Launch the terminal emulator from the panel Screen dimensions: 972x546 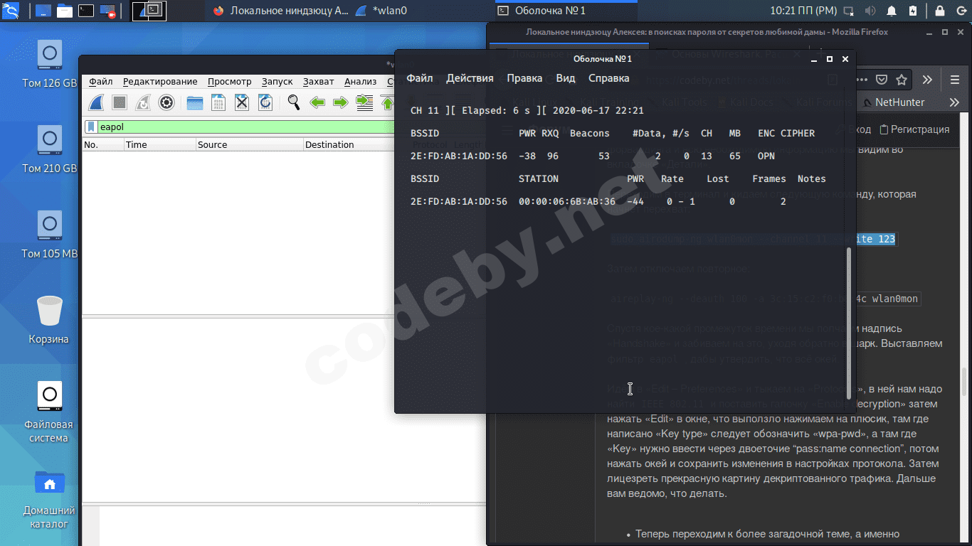point(86,11)
